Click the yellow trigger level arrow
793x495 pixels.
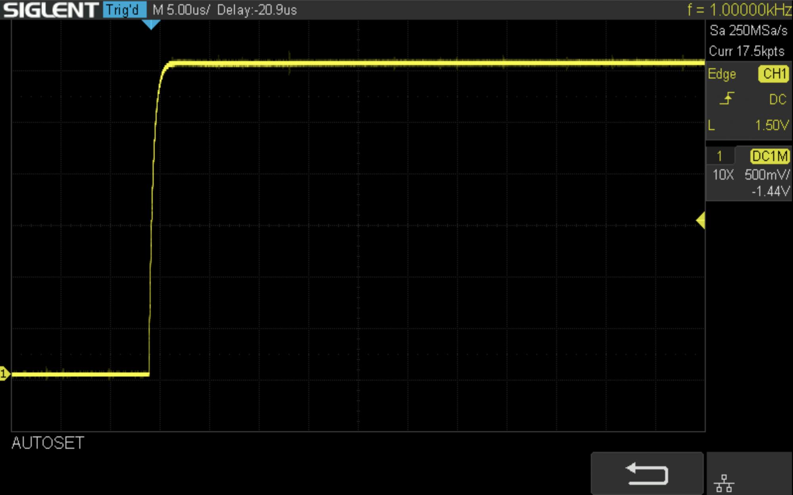point(701,221)
